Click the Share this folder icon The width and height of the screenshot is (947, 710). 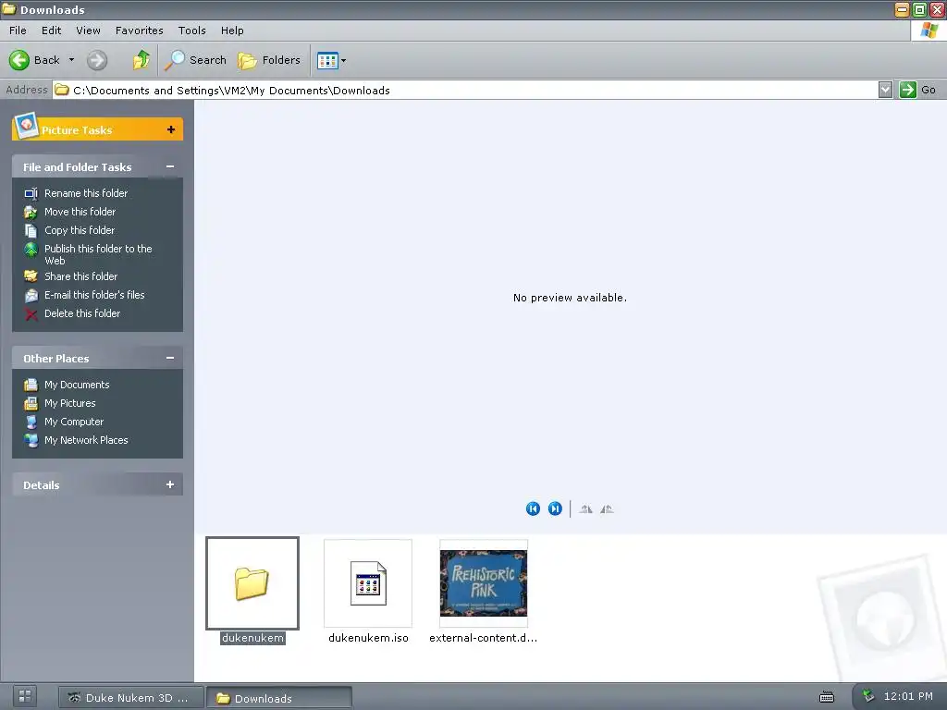click(x=31, y=276)
